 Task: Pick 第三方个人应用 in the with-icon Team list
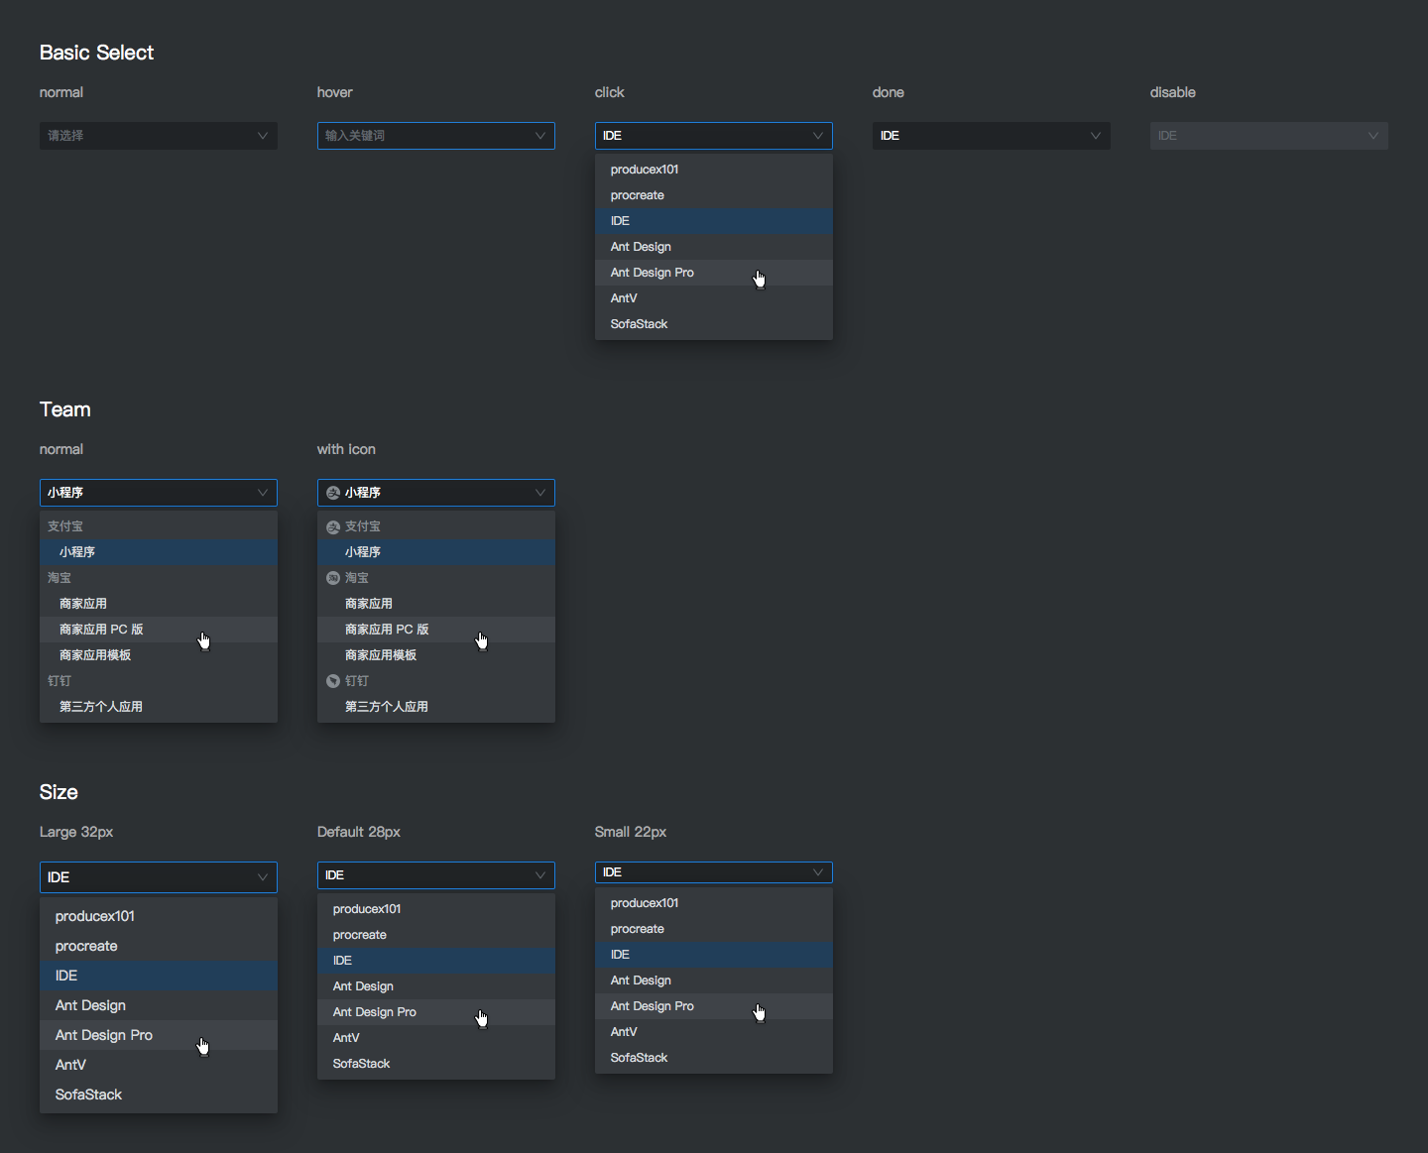point(387,707)
